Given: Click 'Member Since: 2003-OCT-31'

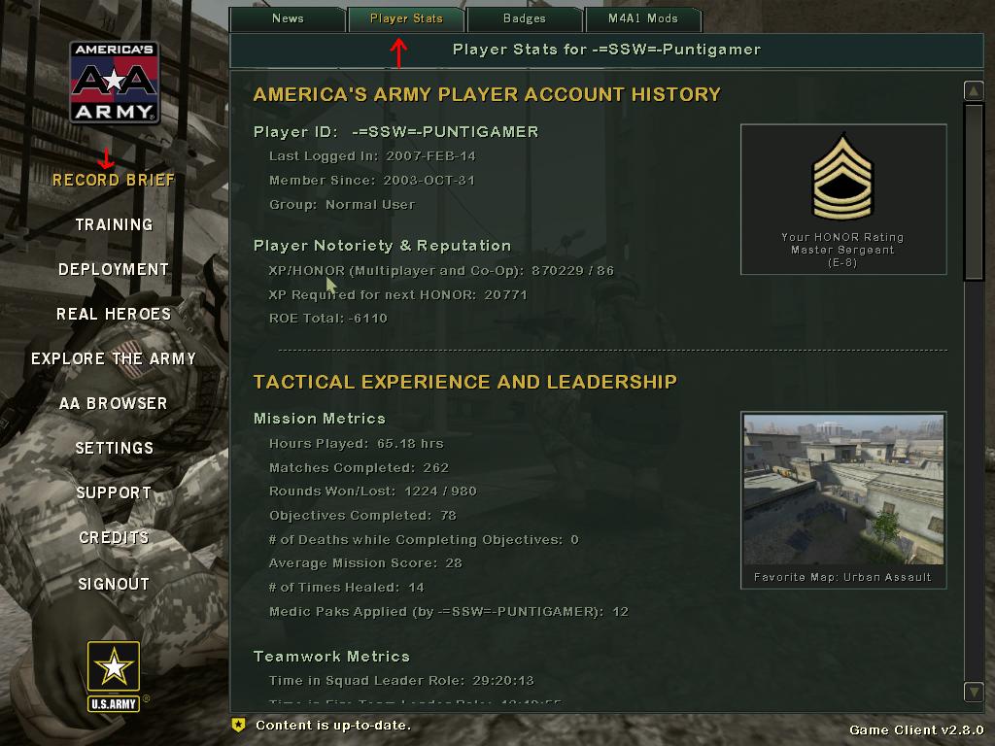Looking at the screenshot, I should 372,180.
